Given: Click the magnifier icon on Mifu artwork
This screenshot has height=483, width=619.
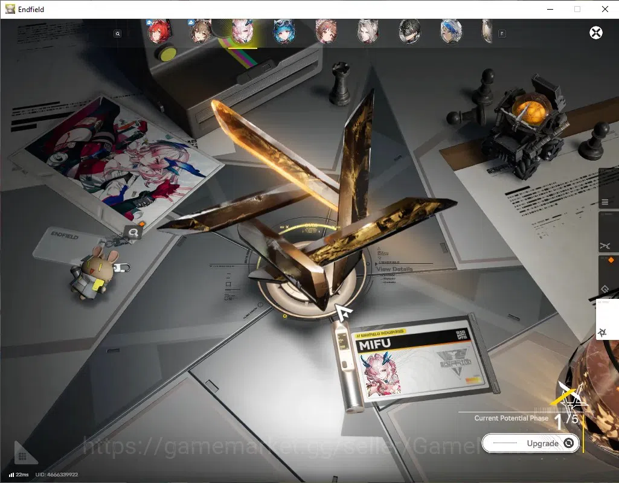Looking at the screenshot, I should coord(133,232).
